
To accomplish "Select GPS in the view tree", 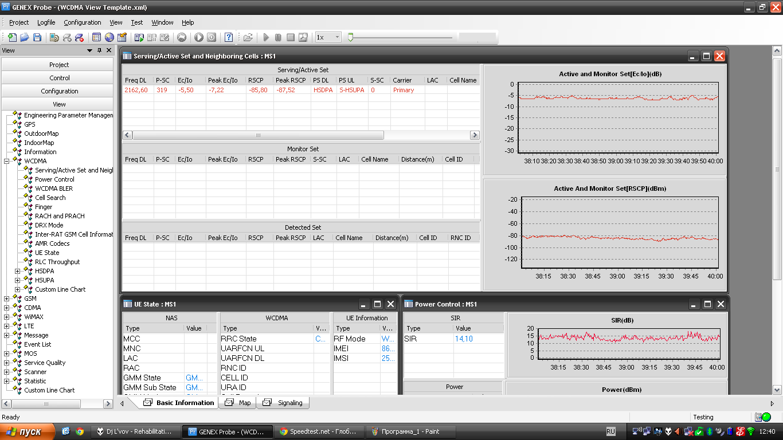I will click(29, 124).
